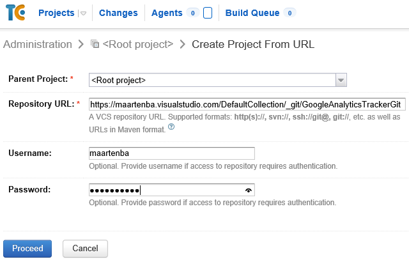Viewport: 409px width, 264px height.
Task: Expand the Parent Project dropdown arrow
Action: tap(341, 80)
